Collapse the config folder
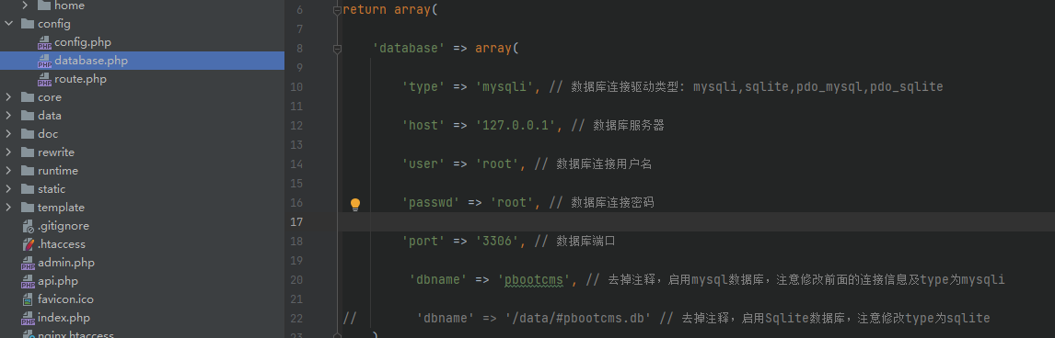Viewport: 1055px width, 338px height. coord(9,24)
